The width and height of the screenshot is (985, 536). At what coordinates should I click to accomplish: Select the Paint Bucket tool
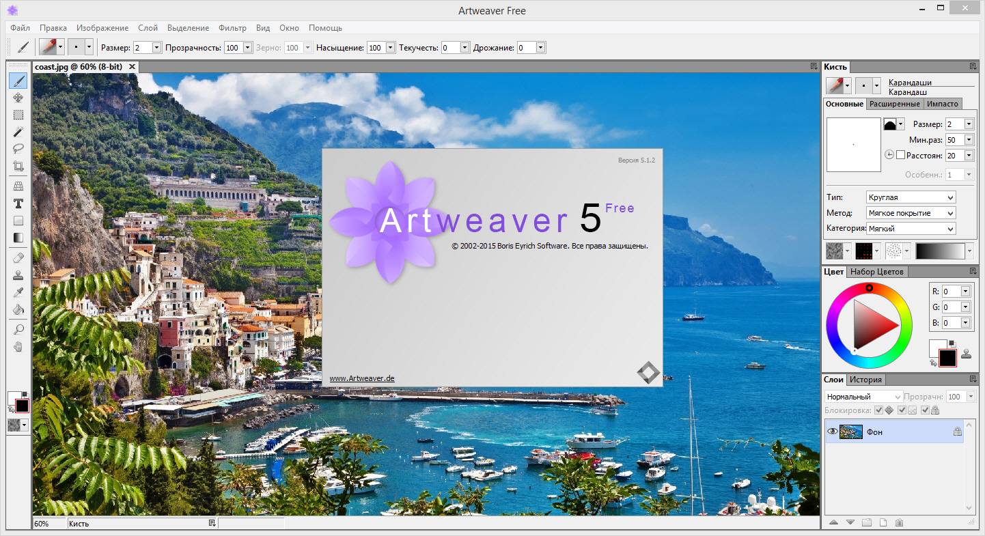click(x=18, y=309)
